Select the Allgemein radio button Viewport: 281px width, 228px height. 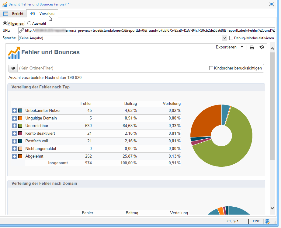click(x=5, y=23)
